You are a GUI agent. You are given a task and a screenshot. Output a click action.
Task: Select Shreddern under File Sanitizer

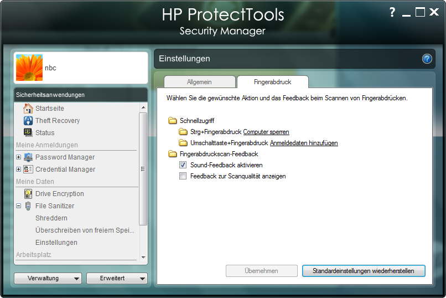point(51,218)
